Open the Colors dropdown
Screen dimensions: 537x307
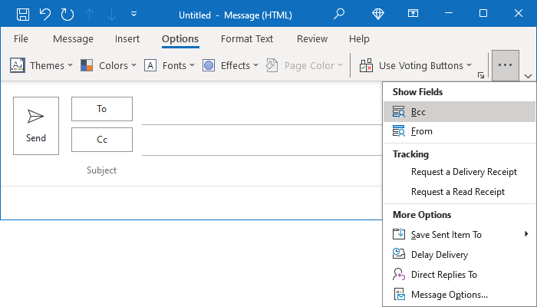point(109,65)
